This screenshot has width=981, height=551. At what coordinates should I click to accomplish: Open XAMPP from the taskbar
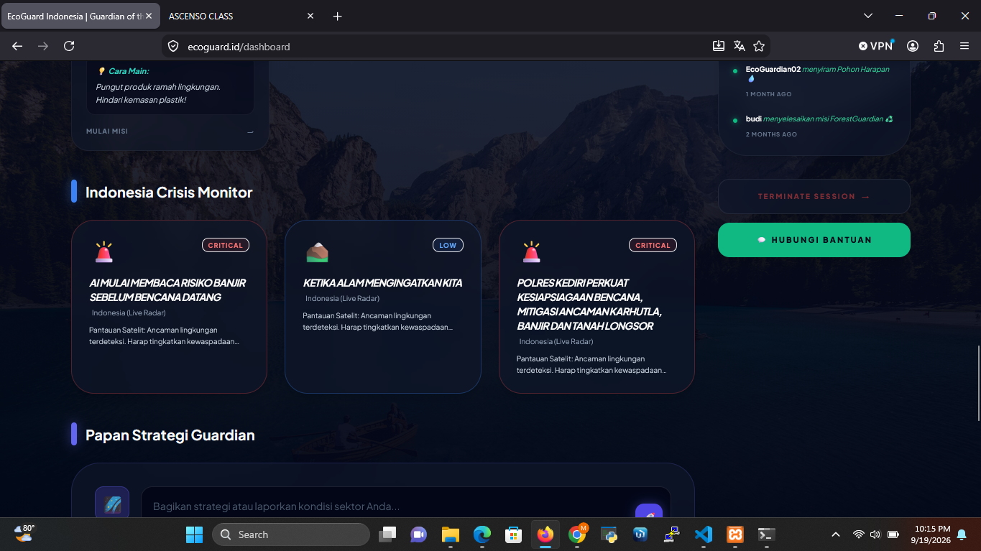pyautogui.click(x=735, y=534)
